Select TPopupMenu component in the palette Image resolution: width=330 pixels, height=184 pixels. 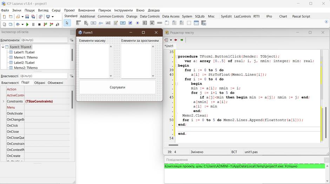click(86, 23)
